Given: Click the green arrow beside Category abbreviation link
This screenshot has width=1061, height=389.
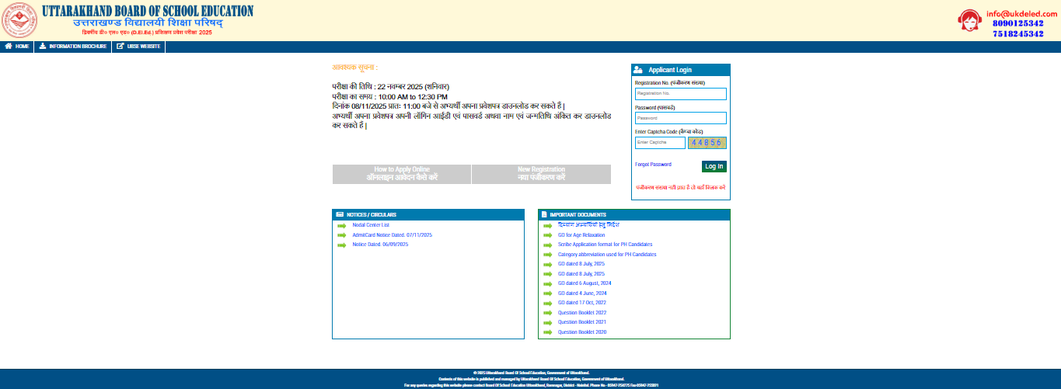Looking at the screenshot, I should click(547, 255).
